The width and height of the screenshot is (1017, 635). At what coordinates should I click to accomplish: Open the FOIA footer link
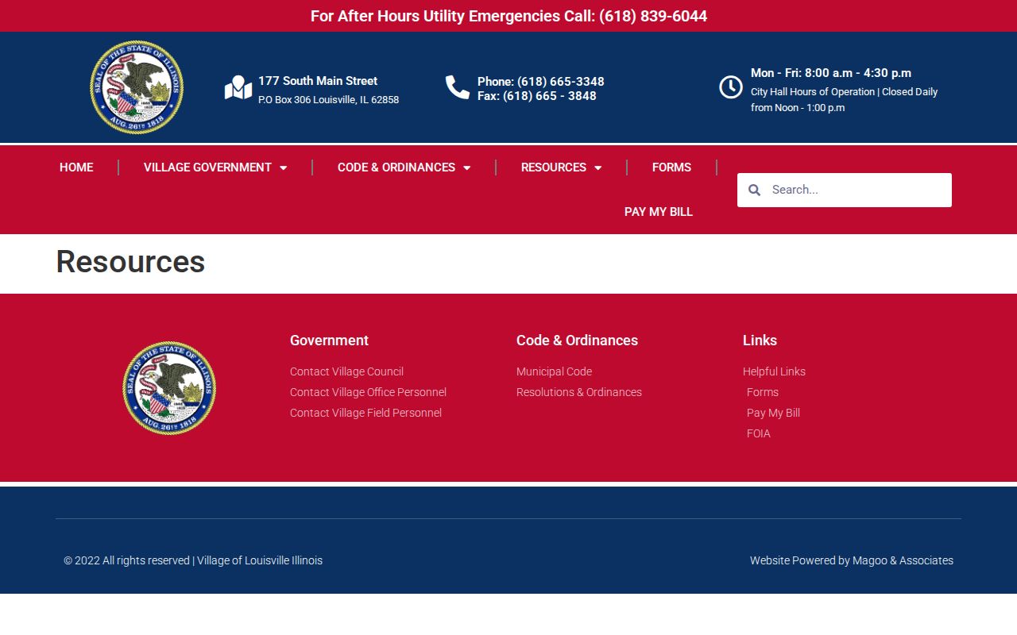coord(759,433)
